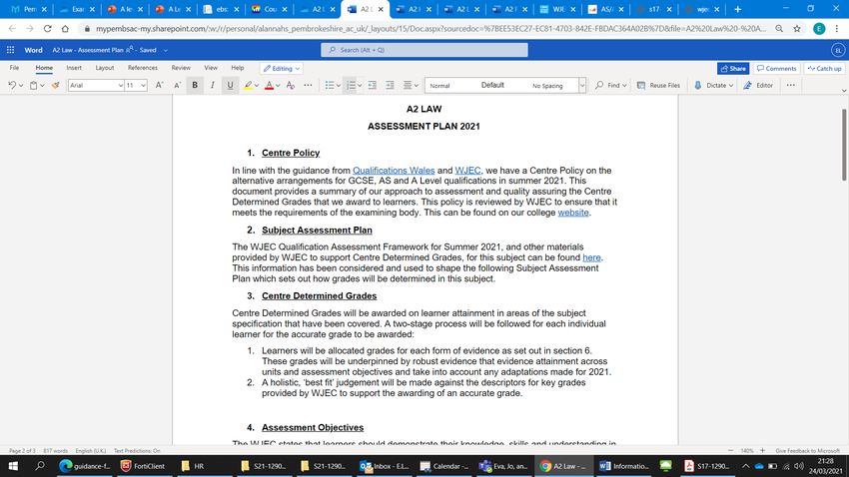Decrease paragraph indent
Screen dimensions: 849x477
click(x=372, y=86)
